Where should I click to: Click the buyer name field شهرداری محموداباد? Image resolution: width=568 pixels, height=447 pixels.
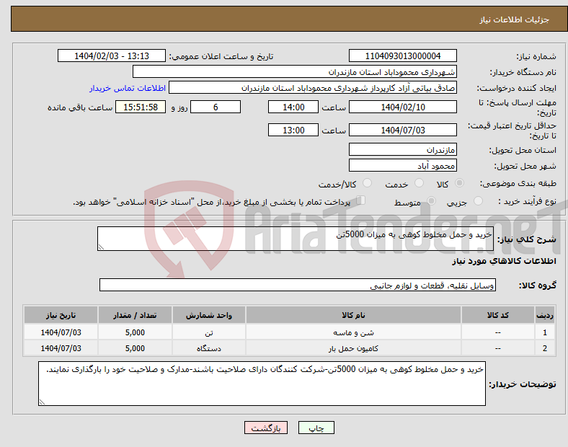tap(295, 71)
